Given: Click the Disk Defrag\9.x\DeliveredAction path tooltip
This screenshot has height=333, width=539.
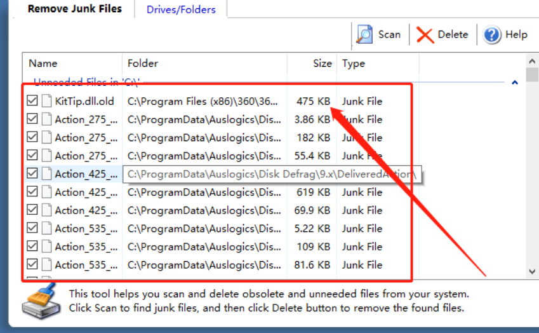Looking at the screenshot, I should coord(272,174).
